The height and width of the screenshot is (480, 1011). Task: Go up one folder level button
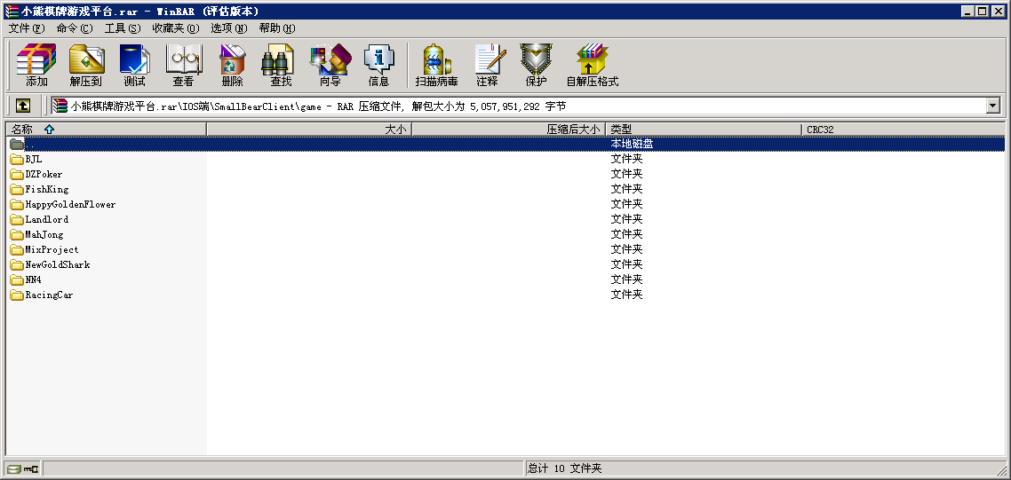click(x=23, y=106)
